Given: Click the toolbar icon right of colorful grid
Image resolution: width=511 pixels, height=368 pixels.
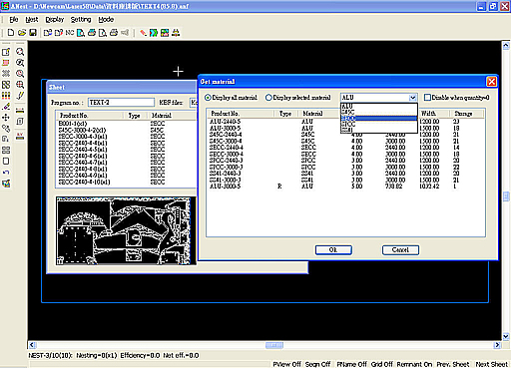Looking at the screenshot, I should pos(176,33).
